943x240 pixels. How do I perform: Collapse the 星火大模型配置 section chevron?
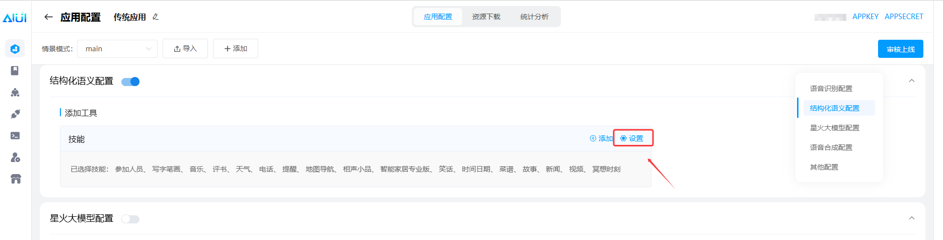tap(911, 218)
